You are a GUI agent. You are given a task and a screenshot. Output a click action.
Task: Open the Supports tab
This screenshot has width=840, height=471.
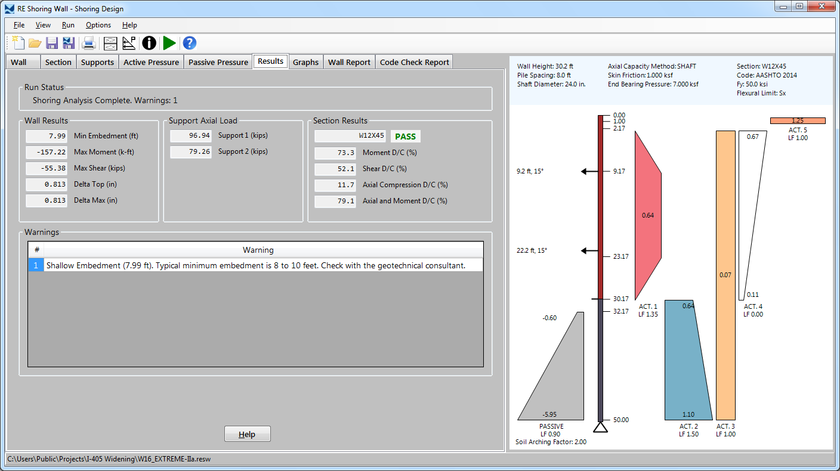pyautogui.click(x=97, y=62)
